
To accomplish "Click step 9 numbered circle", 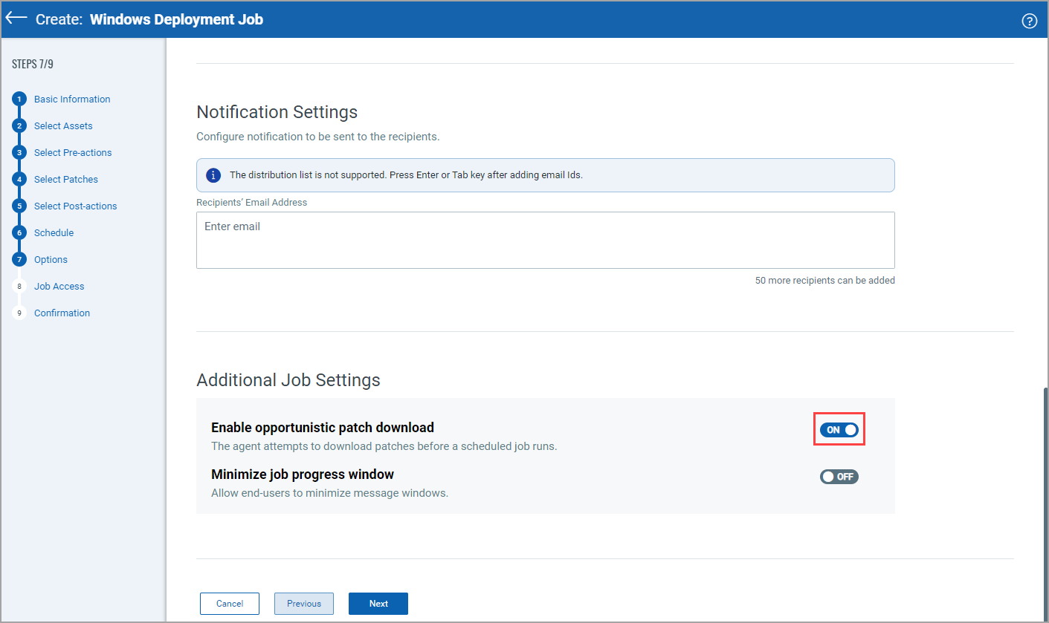I will click(20, 313).
